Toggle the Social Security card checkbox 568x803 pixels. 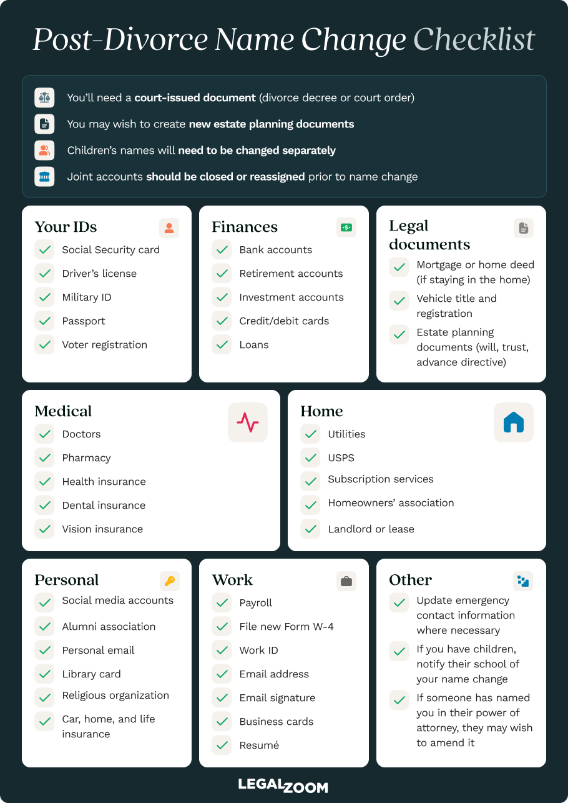point(44,250)
